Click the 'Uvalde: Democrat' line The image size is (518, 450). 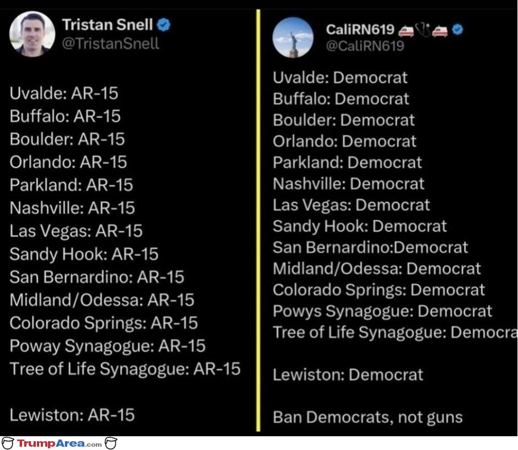click(x=340, y=78)
